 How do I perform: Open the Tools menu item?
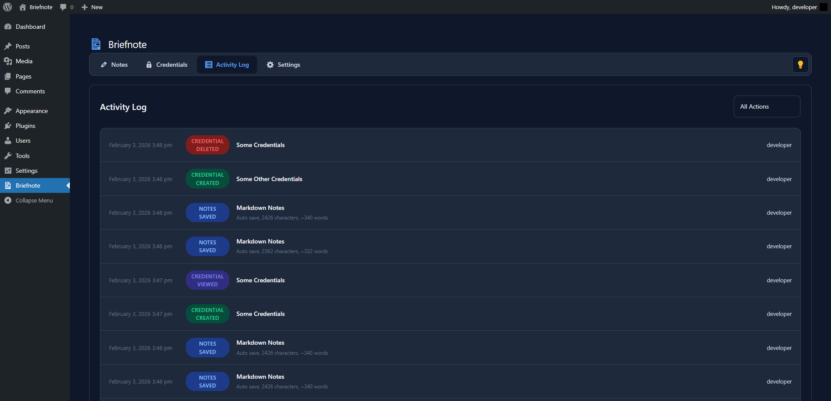click(35, 156)
